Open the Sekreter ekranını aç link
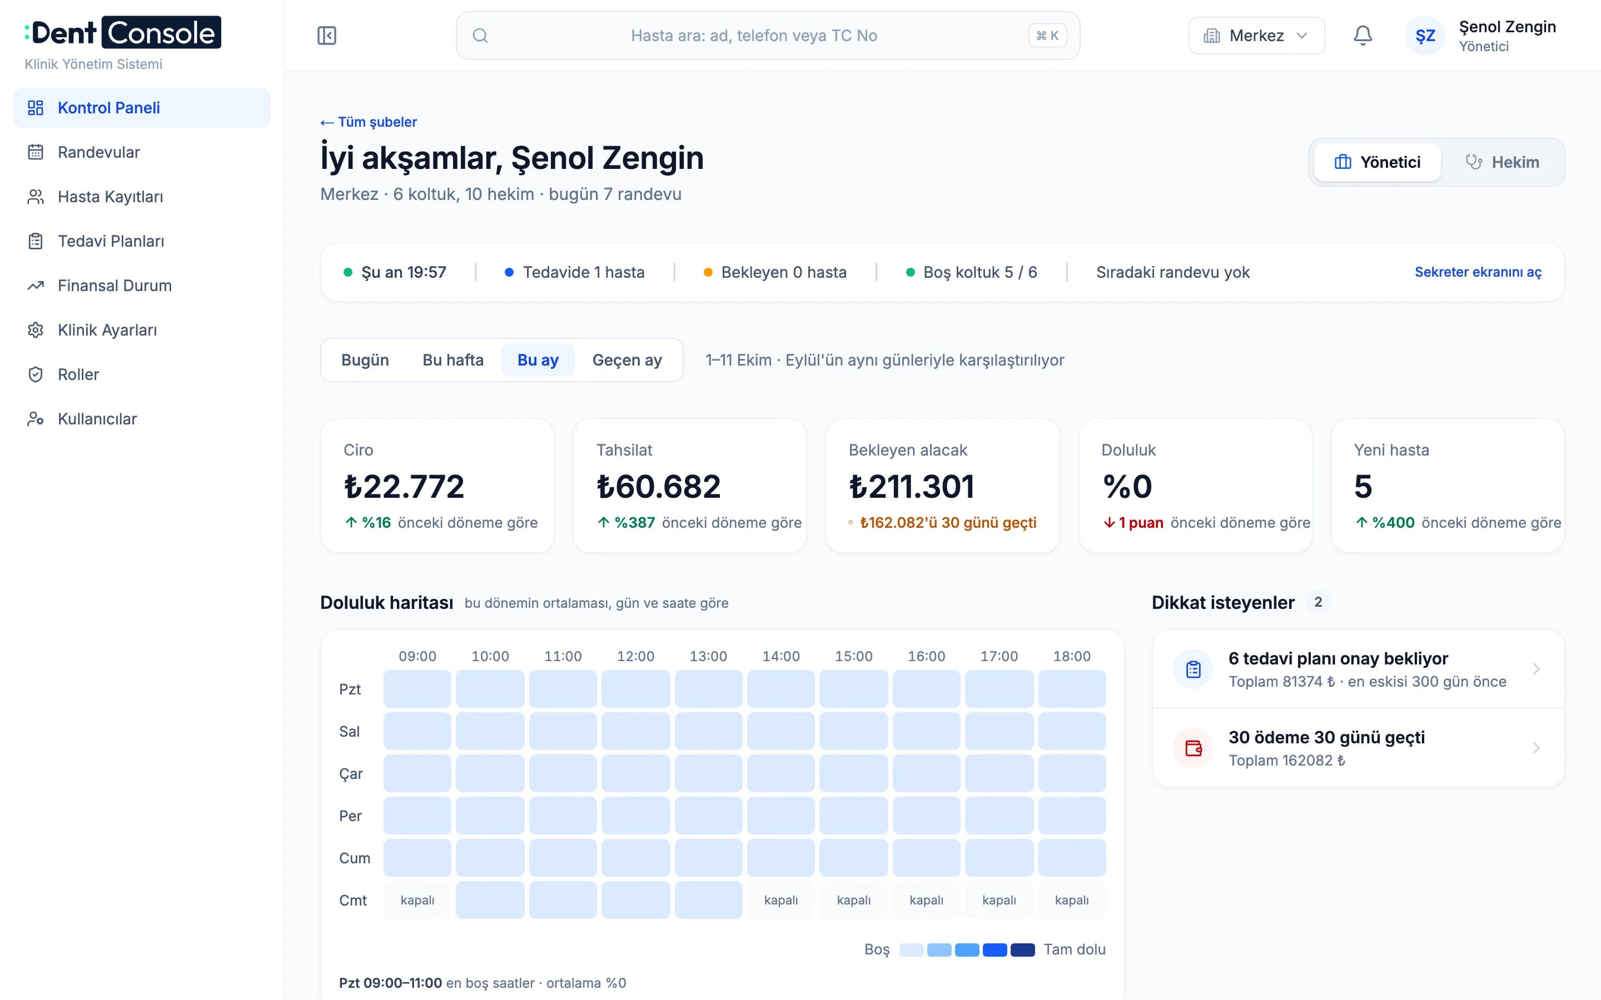The image size is (1601, 1000). click(x=1478, y=272)
